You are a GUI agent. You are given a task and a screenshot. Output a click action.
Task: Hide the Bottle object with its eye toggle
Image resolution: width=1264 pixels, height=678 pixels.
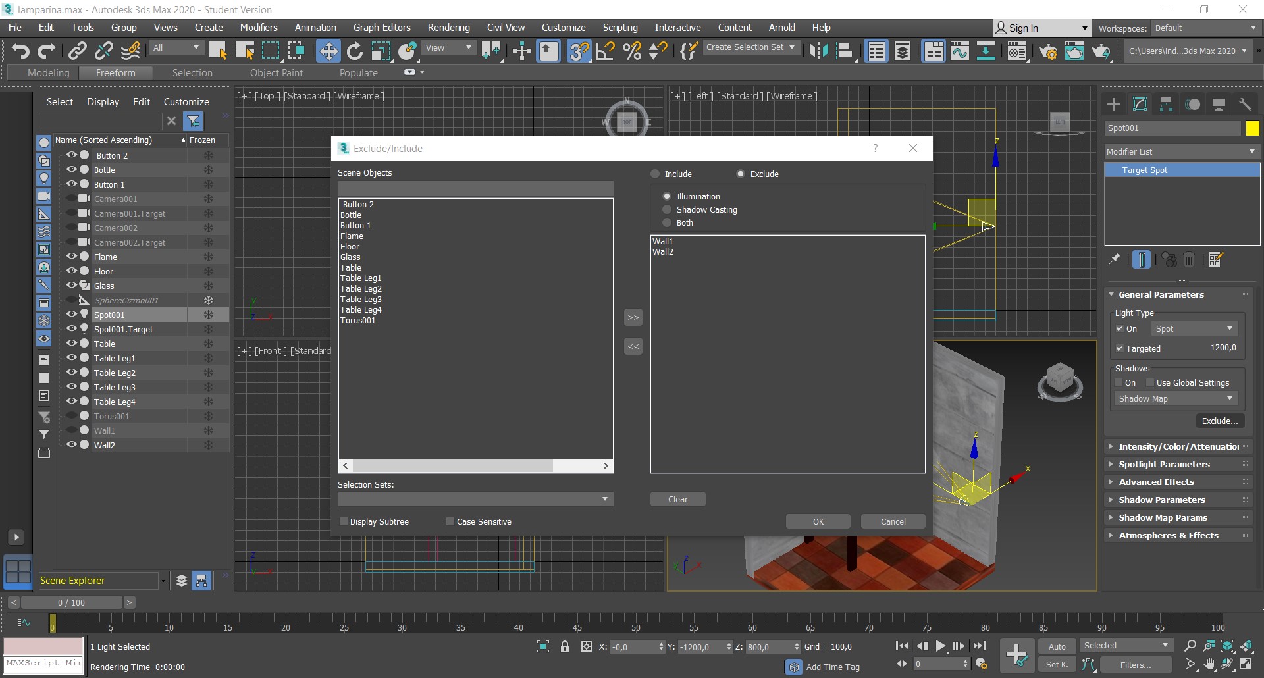[72, 170]
